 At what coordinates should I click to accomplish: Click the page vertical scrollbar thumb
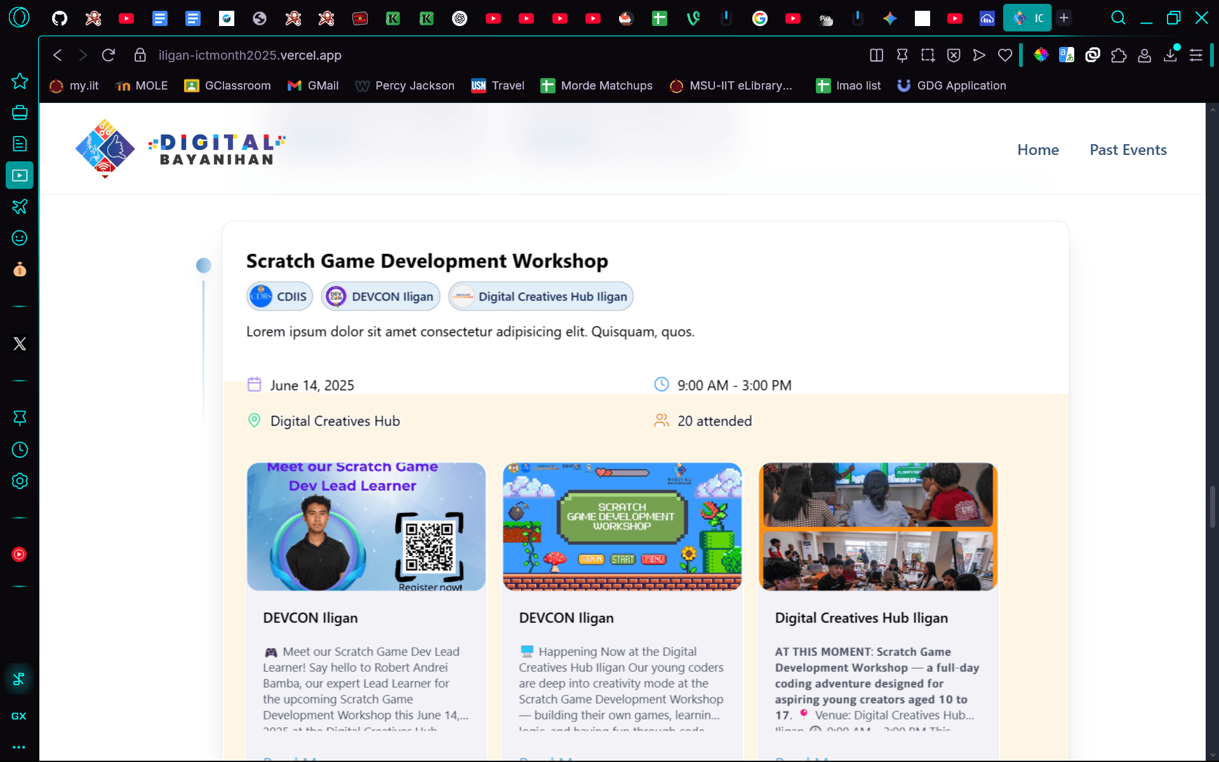(x=1213, y=506)
